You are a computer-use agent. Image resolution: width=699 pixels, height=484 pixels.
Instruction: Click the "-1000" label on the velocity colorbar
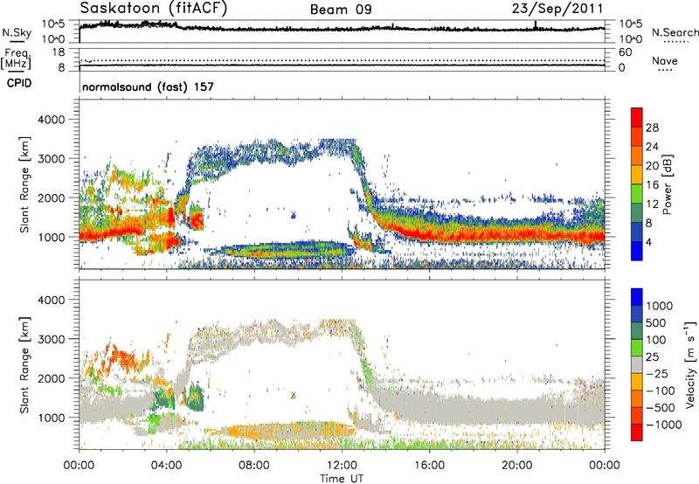[664, 425]
